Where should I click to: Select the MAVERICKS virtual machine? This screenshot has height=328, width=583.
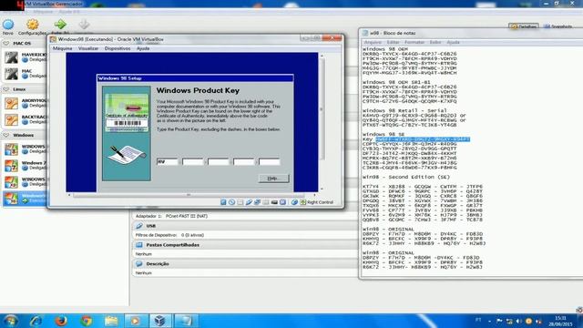coord(26,57)
